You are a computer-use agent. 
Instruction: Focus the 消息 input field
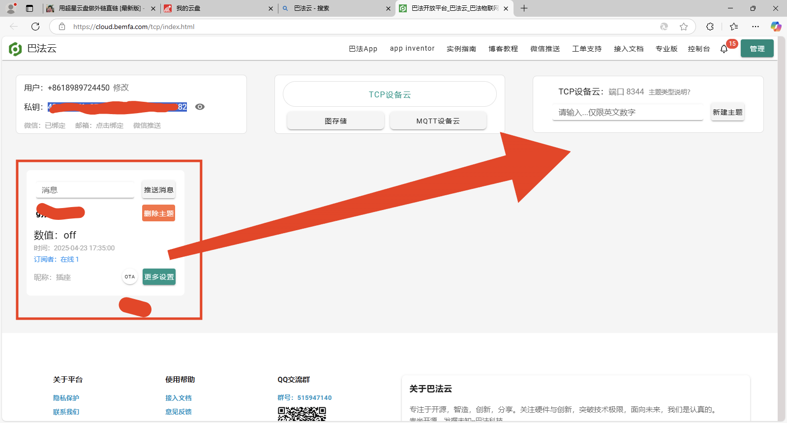point(85,190)
